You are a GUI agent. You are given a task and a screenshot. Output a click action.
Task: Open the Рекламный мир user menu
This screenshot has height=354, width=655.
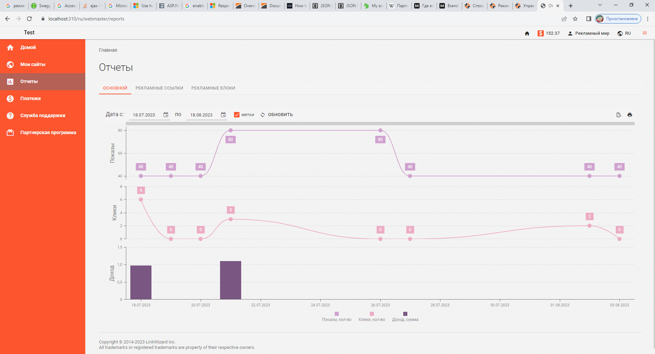point(588,33)
